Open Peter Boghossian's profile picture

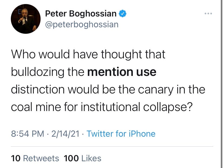pyautogui.click(x=26, y=19)
